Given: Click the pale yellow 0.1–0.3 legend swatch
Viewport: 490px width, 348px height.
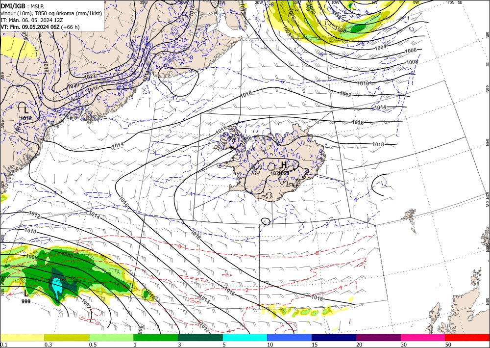Looking at the screenshot, I should [22, 337].
